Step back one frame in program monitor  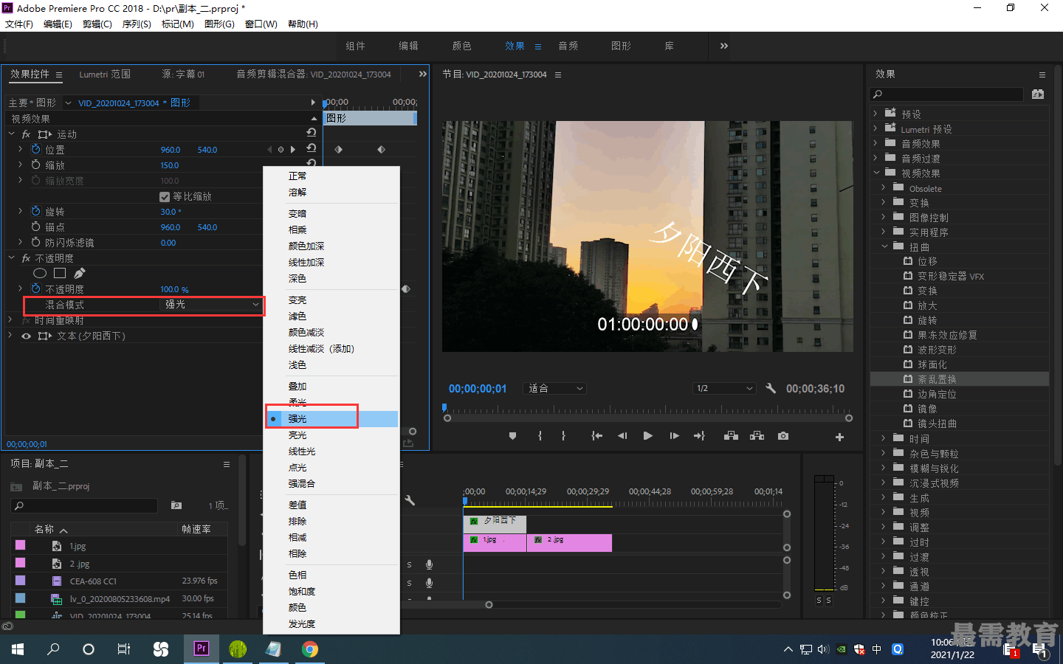622,436
